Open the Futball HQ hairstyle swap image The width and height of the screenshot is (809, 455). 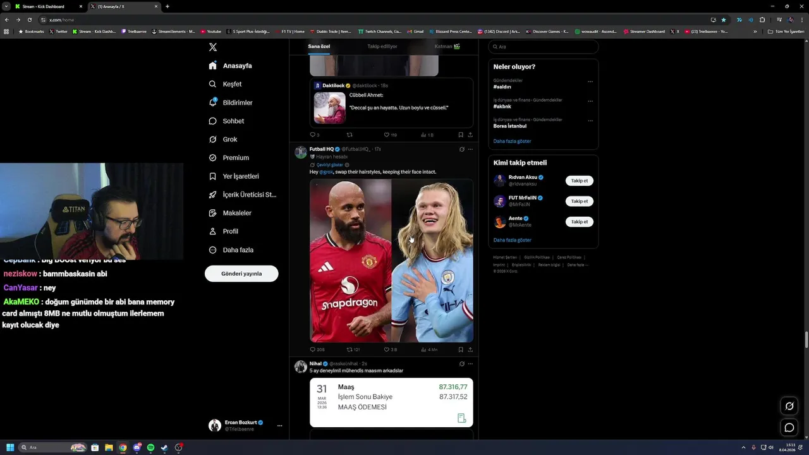(391, 260)
